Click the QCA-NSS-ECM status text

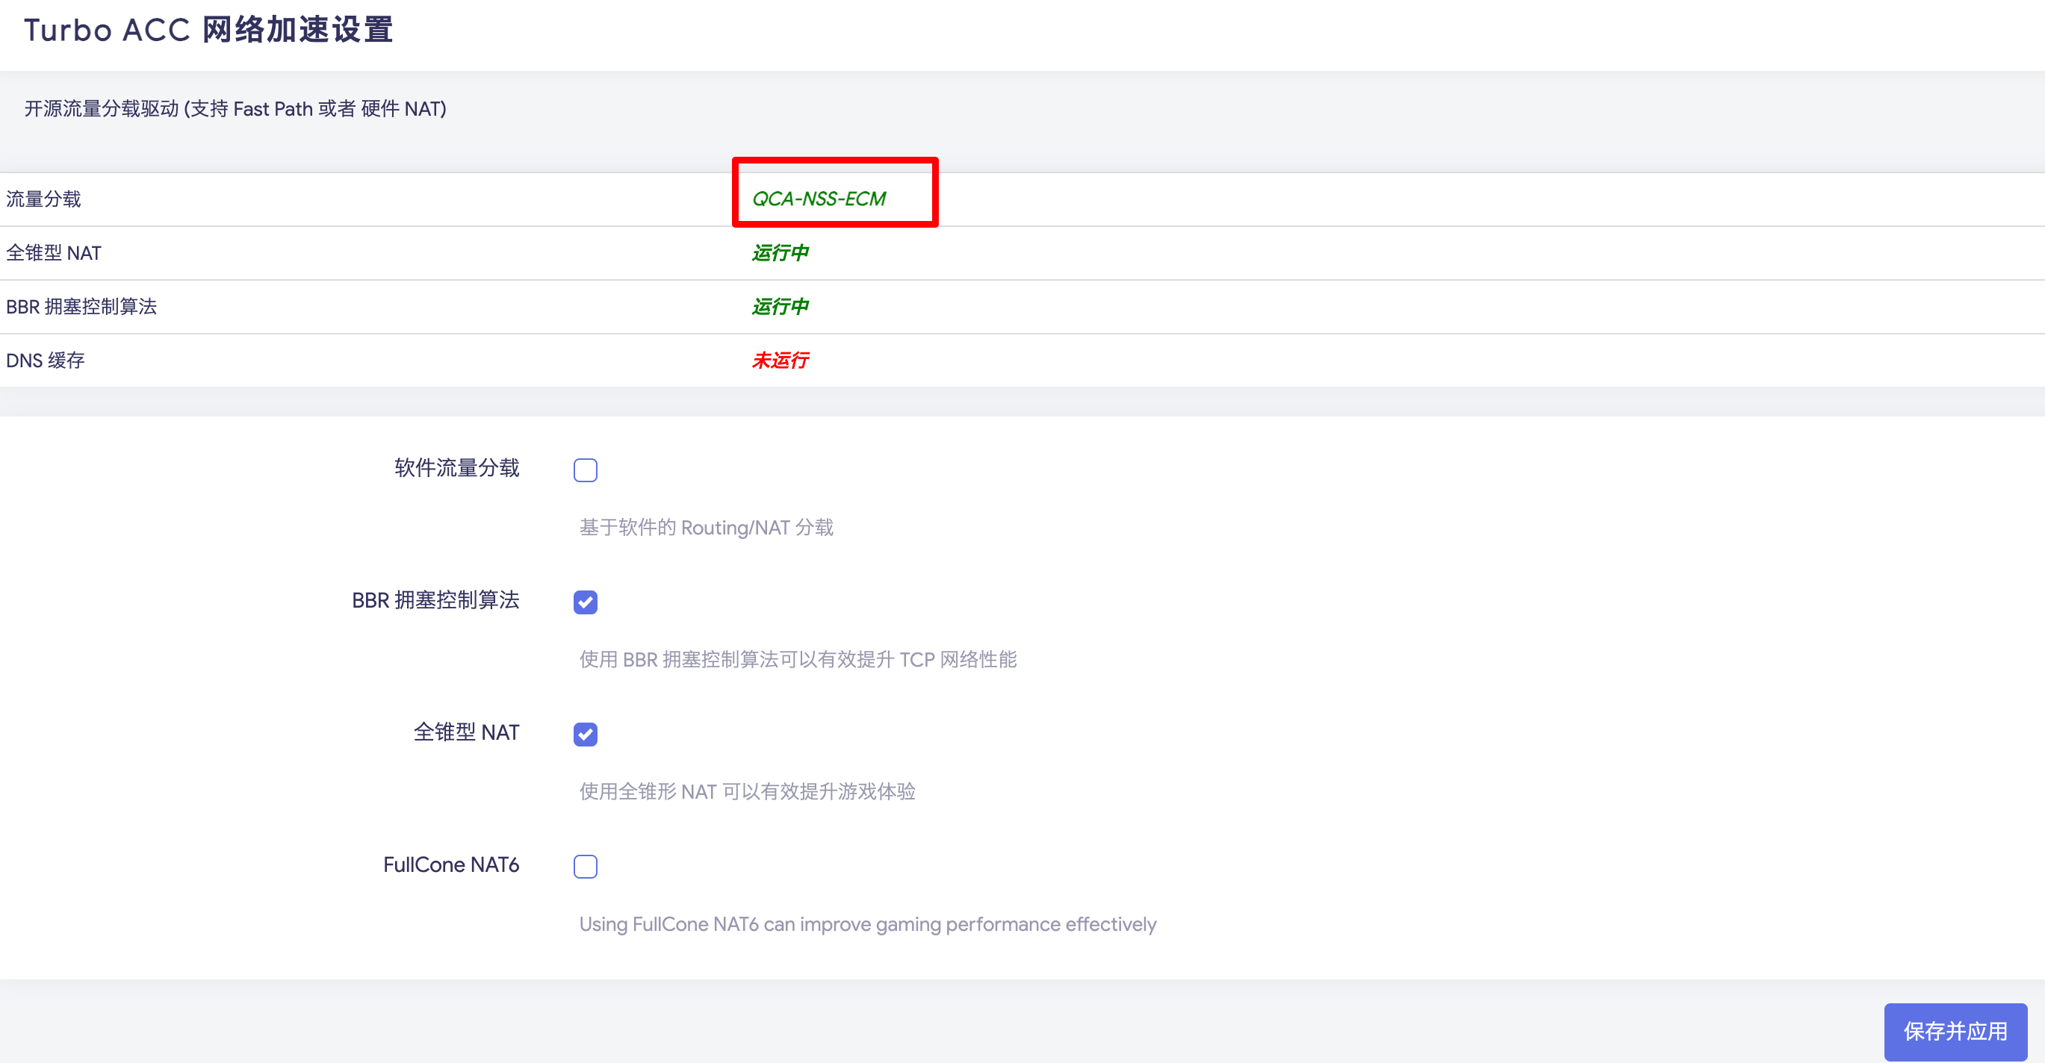[819, 199]
